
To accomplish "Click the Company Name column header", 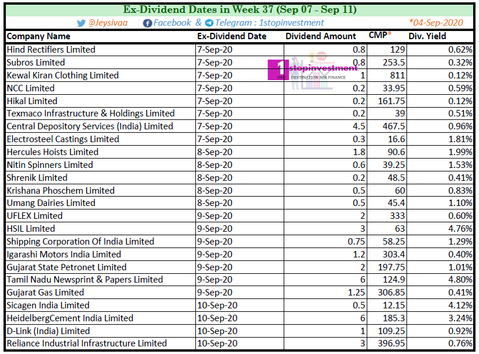I will click(39, 36).
